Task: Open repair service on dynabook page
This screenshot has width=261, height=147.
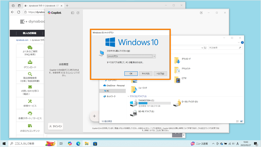Action: click(30, 103)
